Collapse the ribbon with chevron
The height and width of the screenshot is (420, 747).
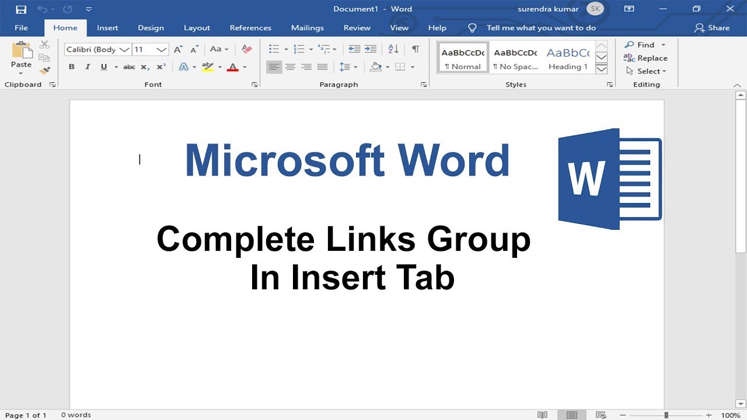pos(737,85)
